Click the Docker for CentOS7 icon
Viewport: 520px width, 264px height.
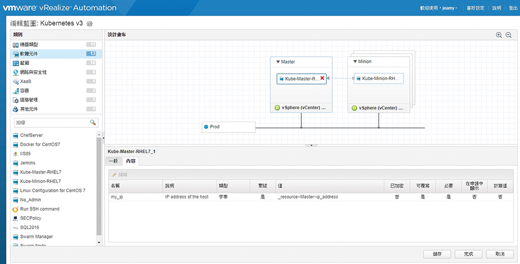(x=15, y=145)
